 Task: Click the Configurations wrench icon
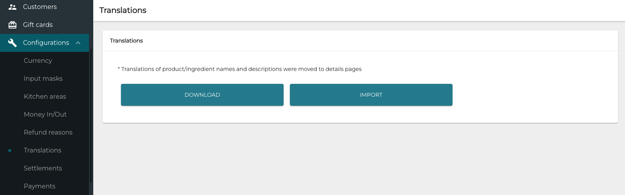pyautogui.click(x=12, y=43)
